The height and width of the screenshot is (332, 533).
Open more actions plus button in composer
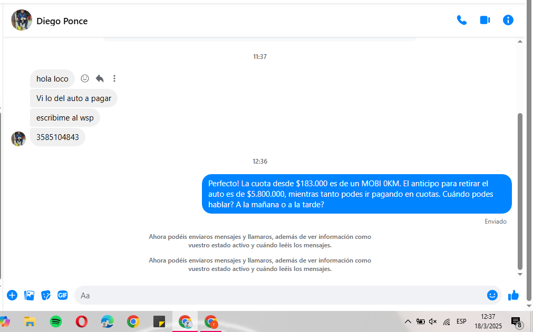pos(12,295)
